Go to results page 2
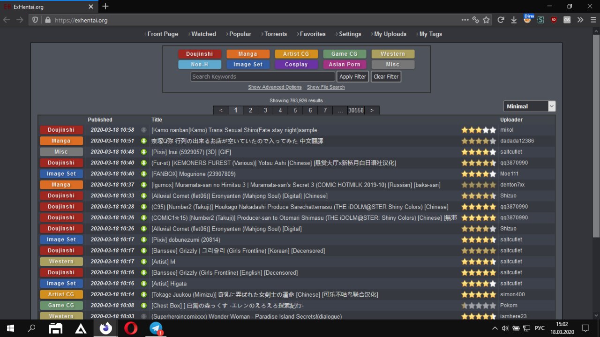This screenshot has width=600, height=337. coord(251,111)
